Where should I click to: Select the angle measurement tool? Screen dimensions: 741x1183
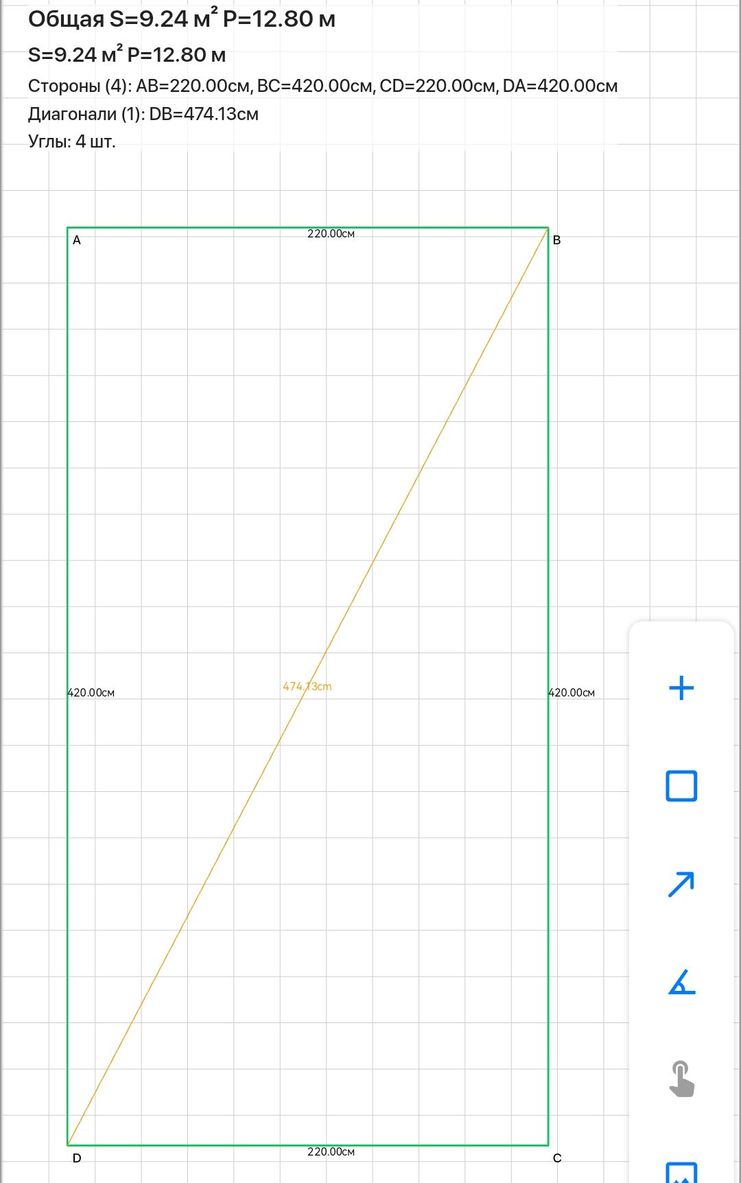(x=681, y=982)
